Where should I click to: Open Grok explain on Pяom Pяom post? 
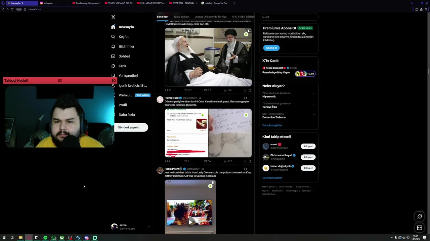click(246, 169)
